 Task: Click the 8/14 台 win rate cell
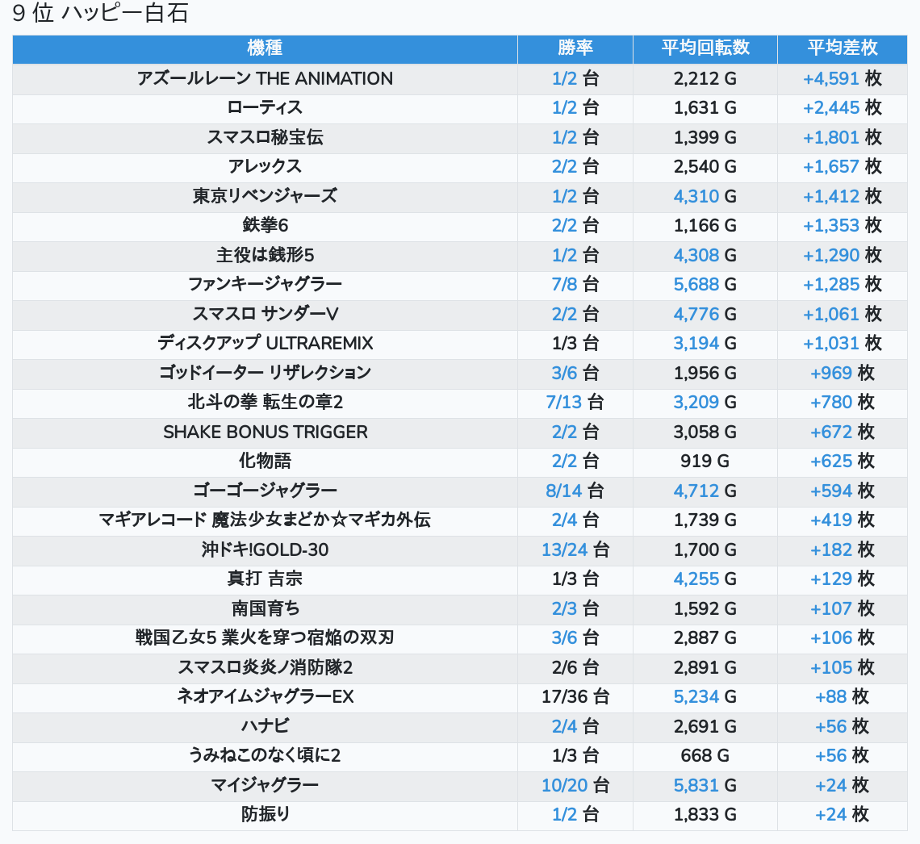click(575, 491)
